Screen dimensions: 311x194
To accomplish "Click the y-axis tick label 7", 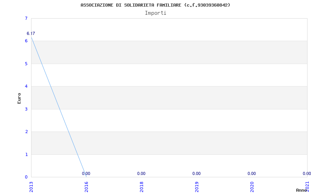I will point(26,18).
